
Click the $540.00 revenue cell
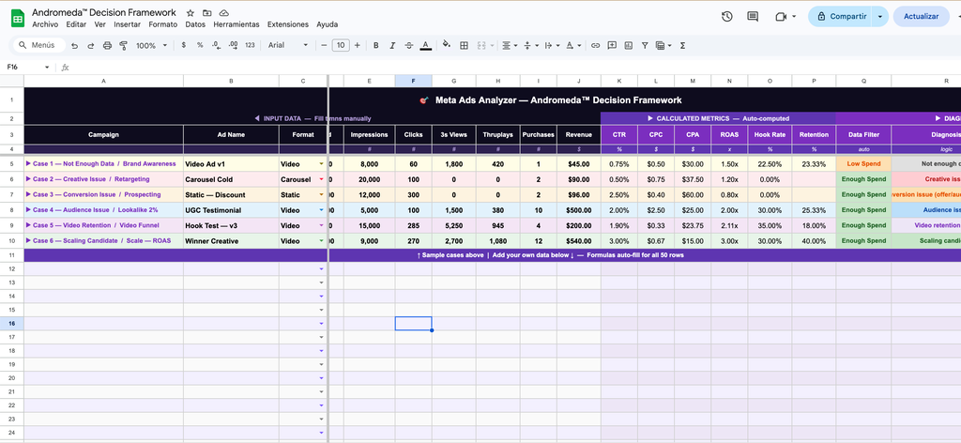point(578,241)
